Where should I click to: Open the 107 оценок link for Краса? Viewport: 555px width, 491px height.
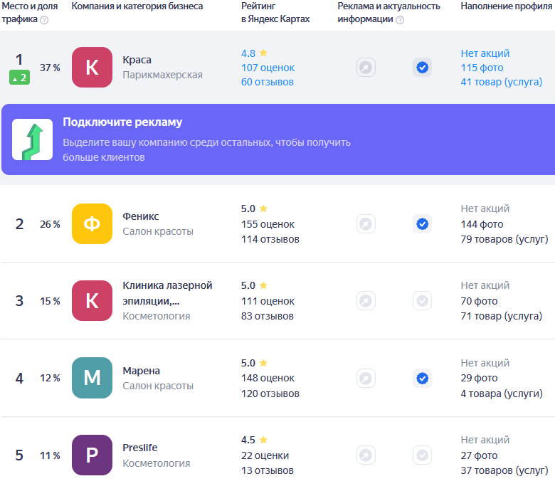point(268,68)
